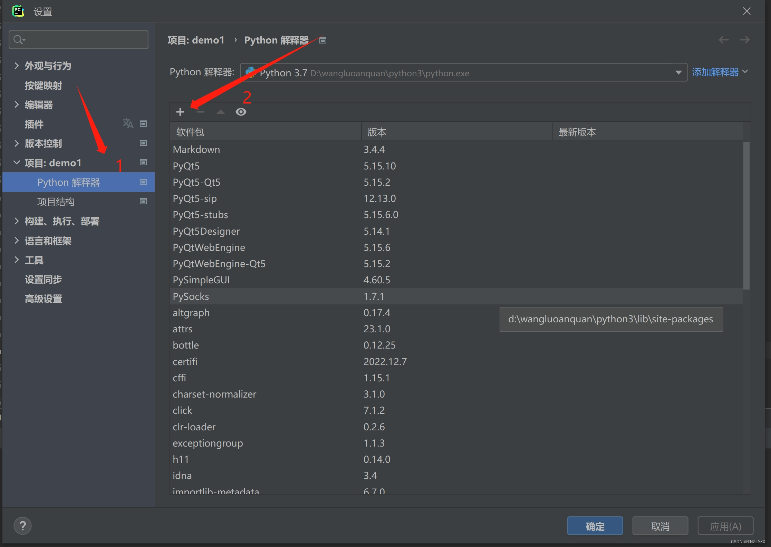Sort by the 版本 column header
771x547 pixels.
(x=457, y=132)
